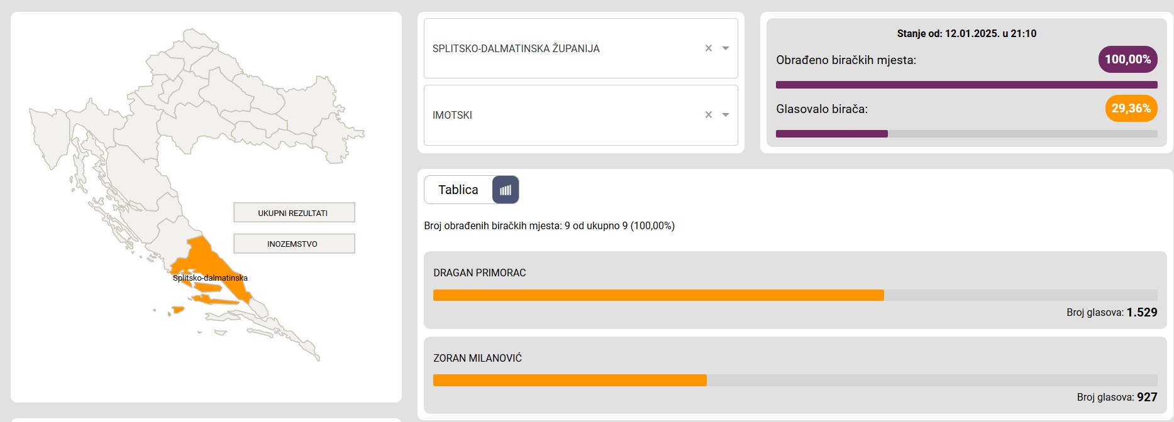This screenshot has height=422, width=1174.
Task: Open the Inozemstvo results button
Action: tap(294, 244)
